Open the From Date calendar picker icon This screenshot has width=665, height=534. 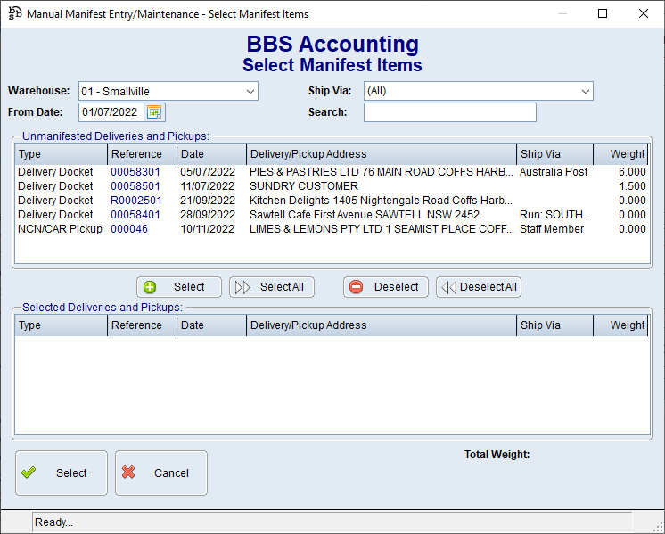155,112
